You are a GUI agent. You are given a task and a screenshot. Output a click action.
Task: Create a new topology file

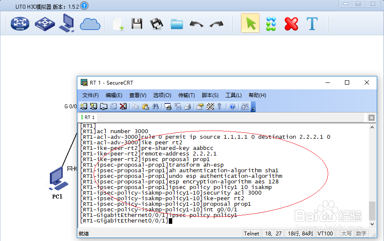(x=119, y=24)
